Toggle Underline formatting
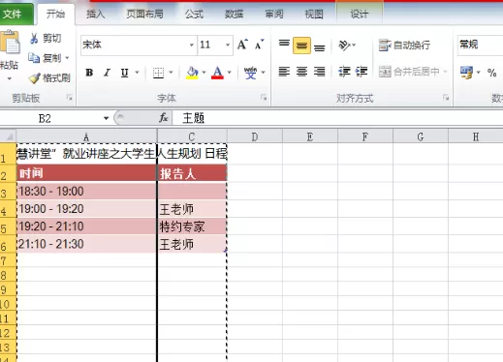The width and height of the screenshot is (503, 362). coord(124,73)
